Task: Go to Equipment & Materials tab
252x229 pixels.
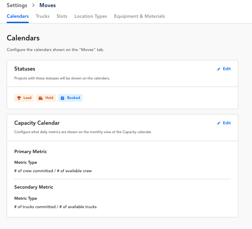Action: [140, 16]
